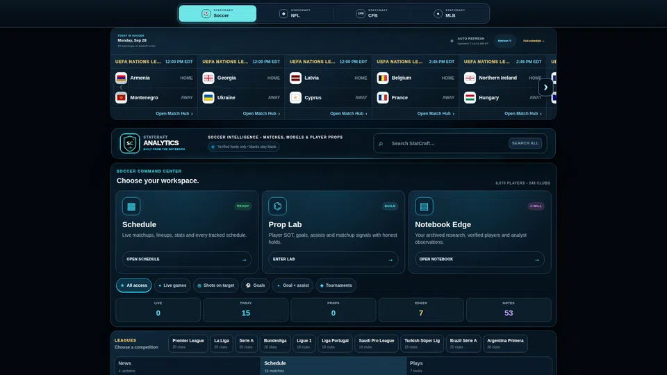Click the Georgia flag icon
Screen dimensions: 667x375
coord(208,78)
